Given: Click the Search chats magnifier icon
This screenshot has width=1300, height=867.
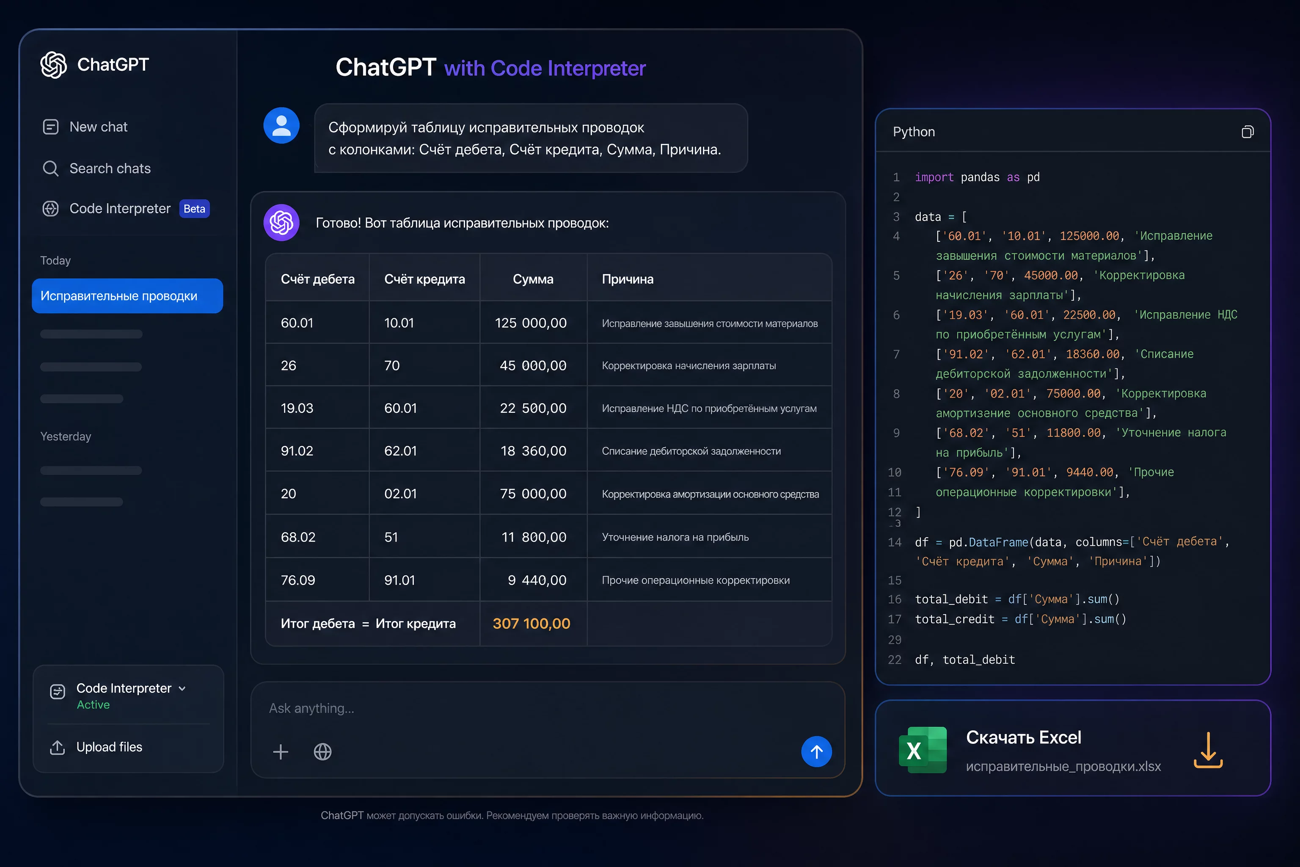Looking at the screenshot, I should 50,168.
